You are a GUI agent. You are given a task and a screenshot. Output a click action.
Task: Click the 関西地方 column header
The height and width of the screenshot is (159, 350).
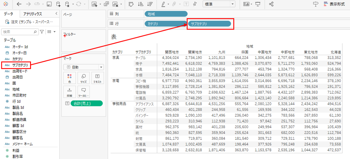point(172,52)
